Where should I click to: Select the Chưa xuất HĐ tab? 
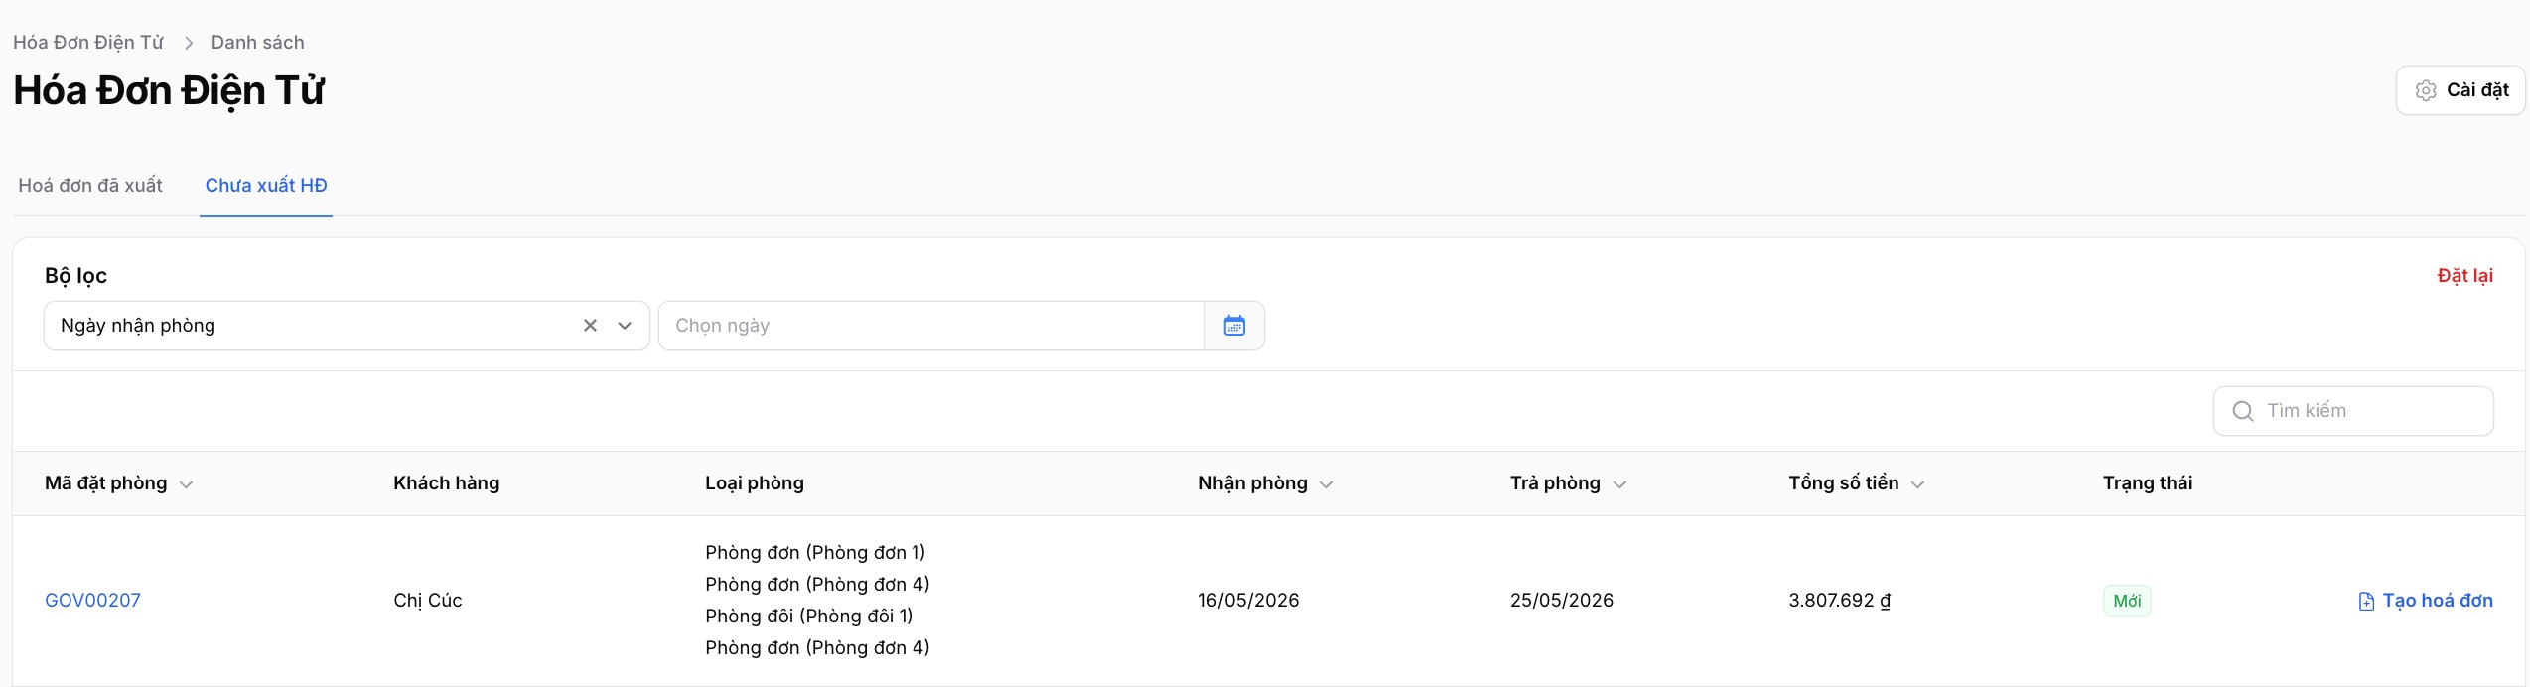(266, 186)
